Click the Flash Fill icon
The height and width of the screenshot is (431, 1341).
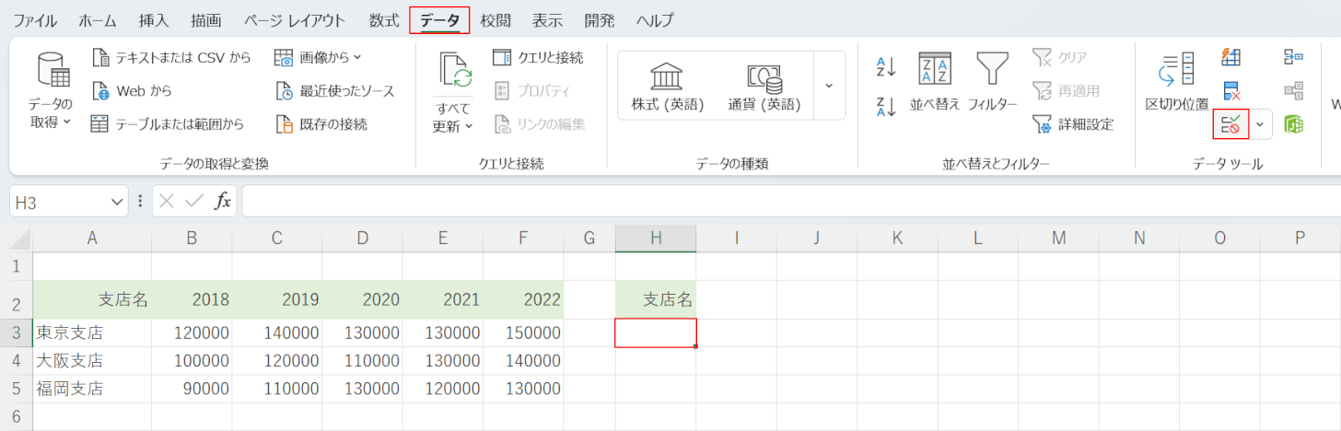(x=1230, y=57)
